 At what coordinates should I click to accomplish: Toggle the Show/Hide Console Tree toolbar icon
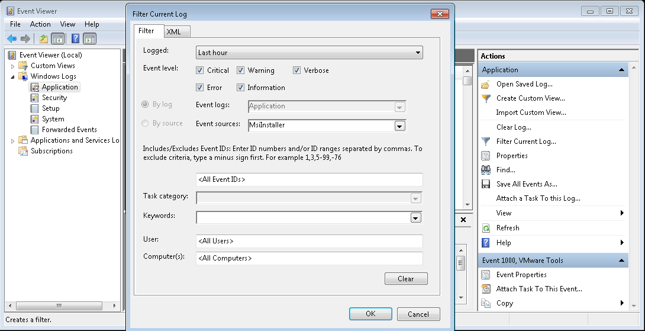click(x=57, y=38)
